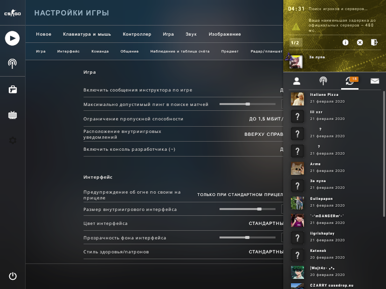Open the mail invites envelope icon
The width and height of the screenshot is (386, 289).
375,81
